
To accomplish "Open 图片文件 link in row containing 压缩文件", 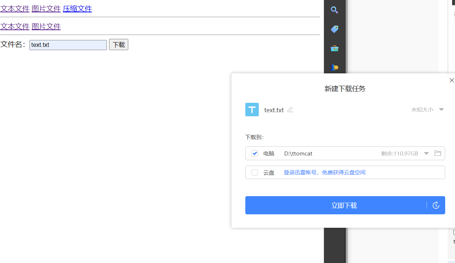I will pos(46,9).
